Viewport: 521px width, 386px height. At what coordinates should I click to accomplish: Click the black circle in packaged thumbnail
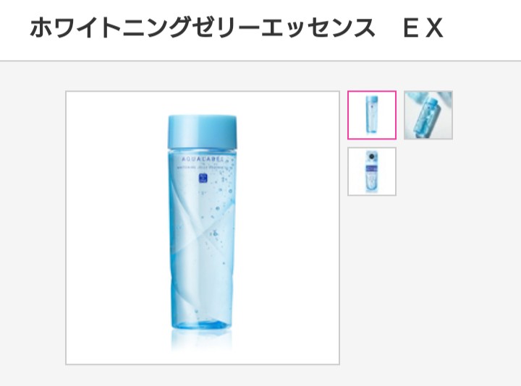[x=371, y=156]
